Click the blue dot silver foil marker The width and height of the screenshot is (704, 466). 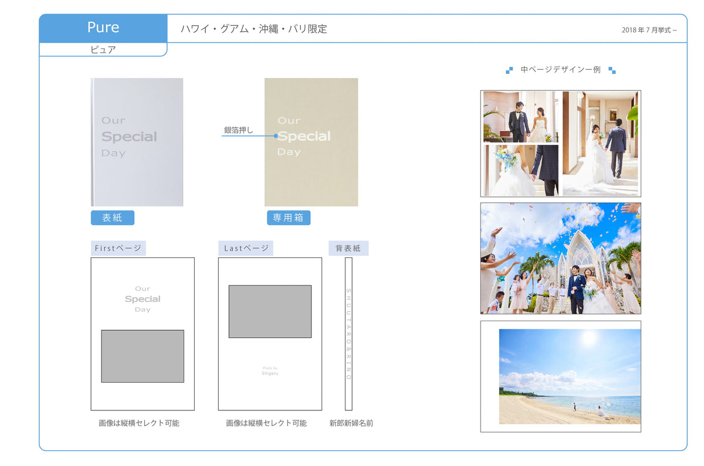(x=276, y=136)
